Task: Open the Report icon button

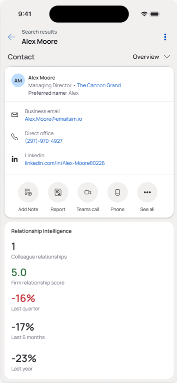Action: (x=58, y=192)
